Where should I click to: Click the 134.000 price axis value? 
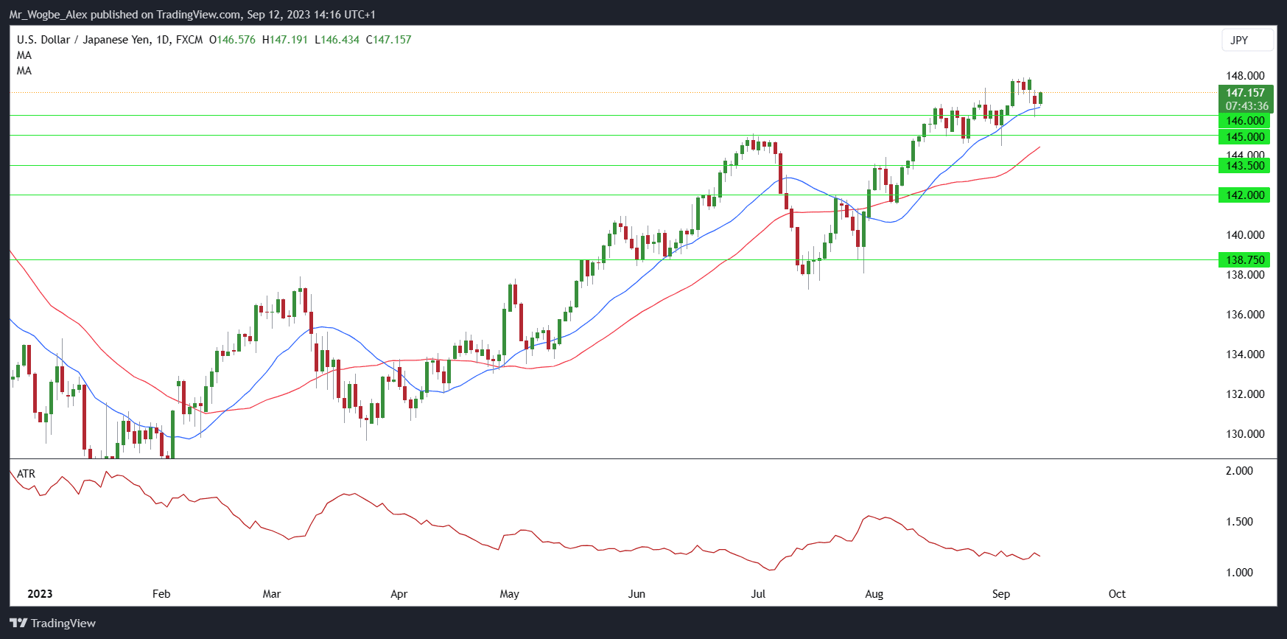coord(1245,355)
